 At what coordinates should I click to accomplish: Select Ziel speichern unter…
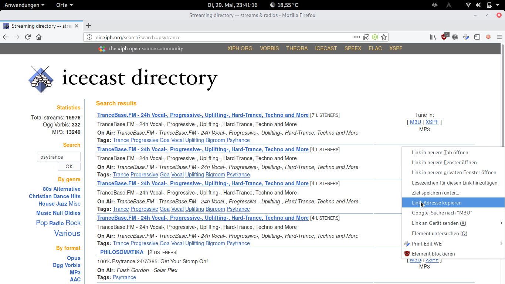[x=453, y=193]
